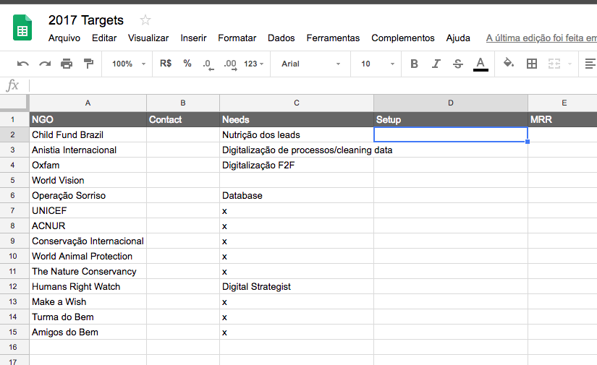
Task: Open the text color picker
Action: 480,64
